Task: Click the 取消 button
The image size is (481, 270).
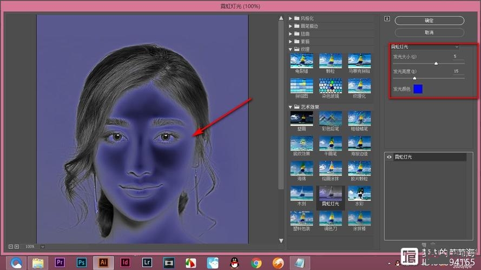Action: pos(429,32)
